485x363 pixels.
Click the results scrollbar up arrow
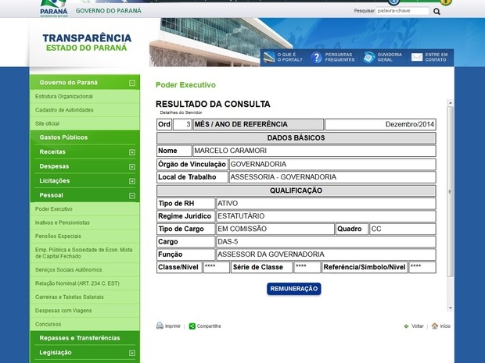(451, 103)
